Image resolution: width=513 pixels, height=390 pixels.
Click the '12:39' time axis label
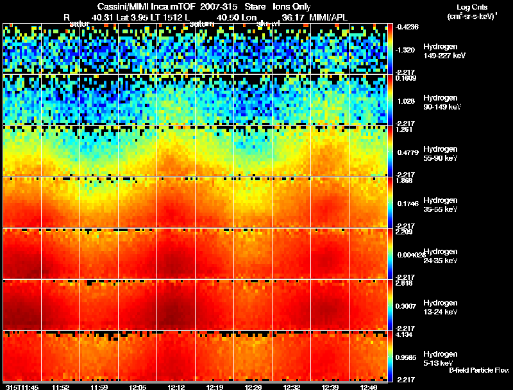tap(330, 387)
